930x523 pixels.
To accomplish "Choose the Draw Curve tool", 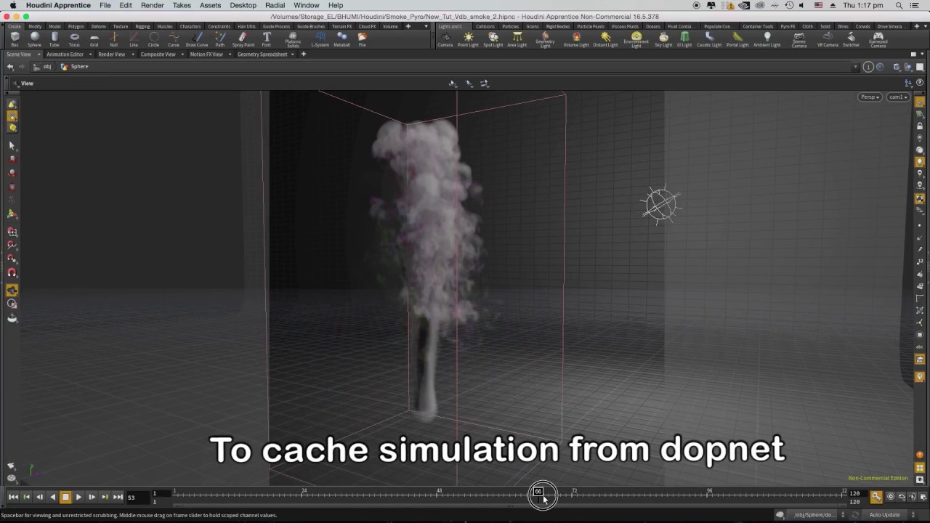I will pyautogui.click(x=197, y=39).
